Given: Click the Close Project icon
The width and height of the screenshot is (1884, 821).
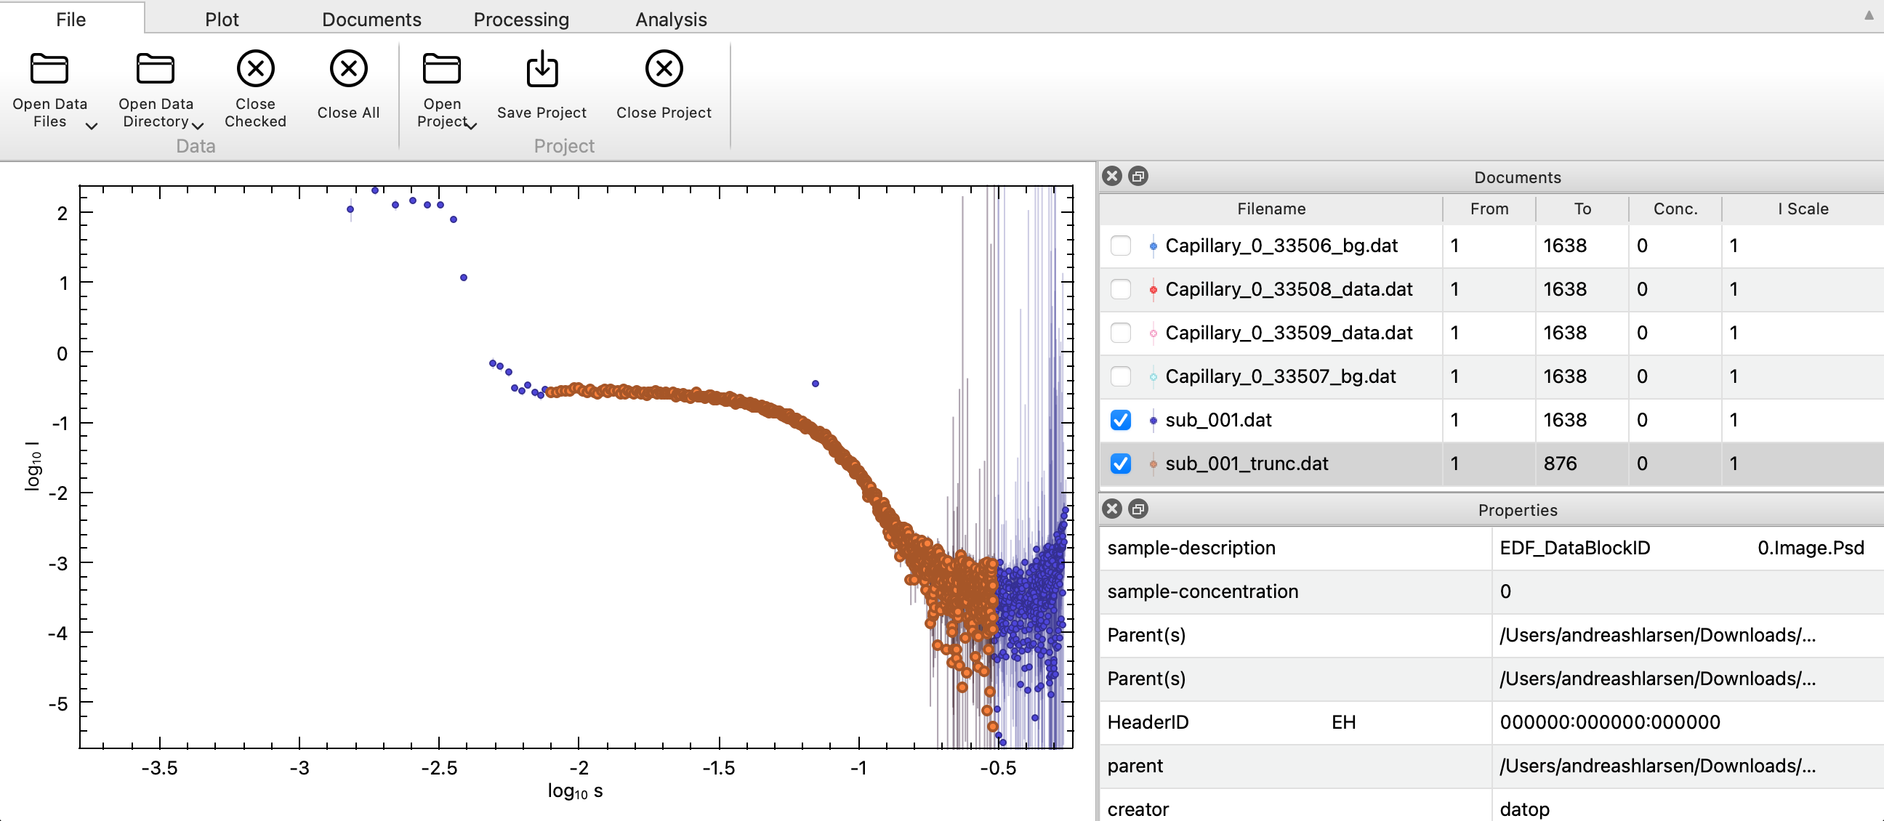Looking at the screenshot, I should 664,69.
